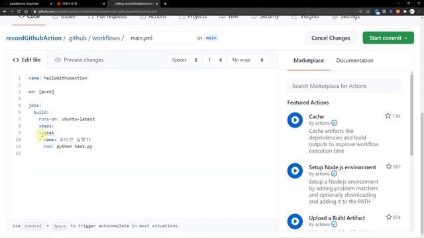Click the Setup Node.js environment play icon

coord(295,171)
